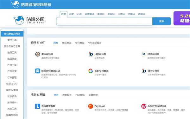Open the 万里汇WorldFirst W icon
Image resolution: width=190 pixels, height=119 pixels.
(x=144, y=106)
